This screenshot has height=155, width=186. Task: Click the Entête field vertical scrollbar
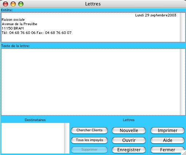click(183, 27)
